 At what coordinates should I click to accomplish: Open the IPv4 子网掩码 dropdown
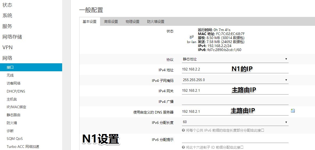point(235,80)
